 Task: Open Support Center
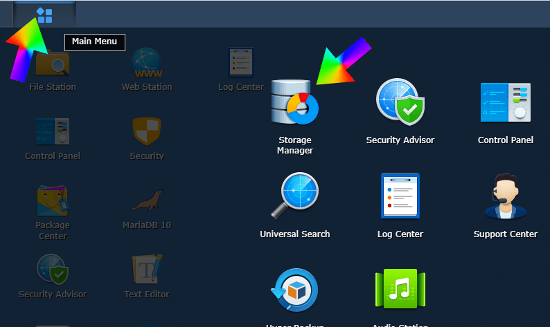506,196
